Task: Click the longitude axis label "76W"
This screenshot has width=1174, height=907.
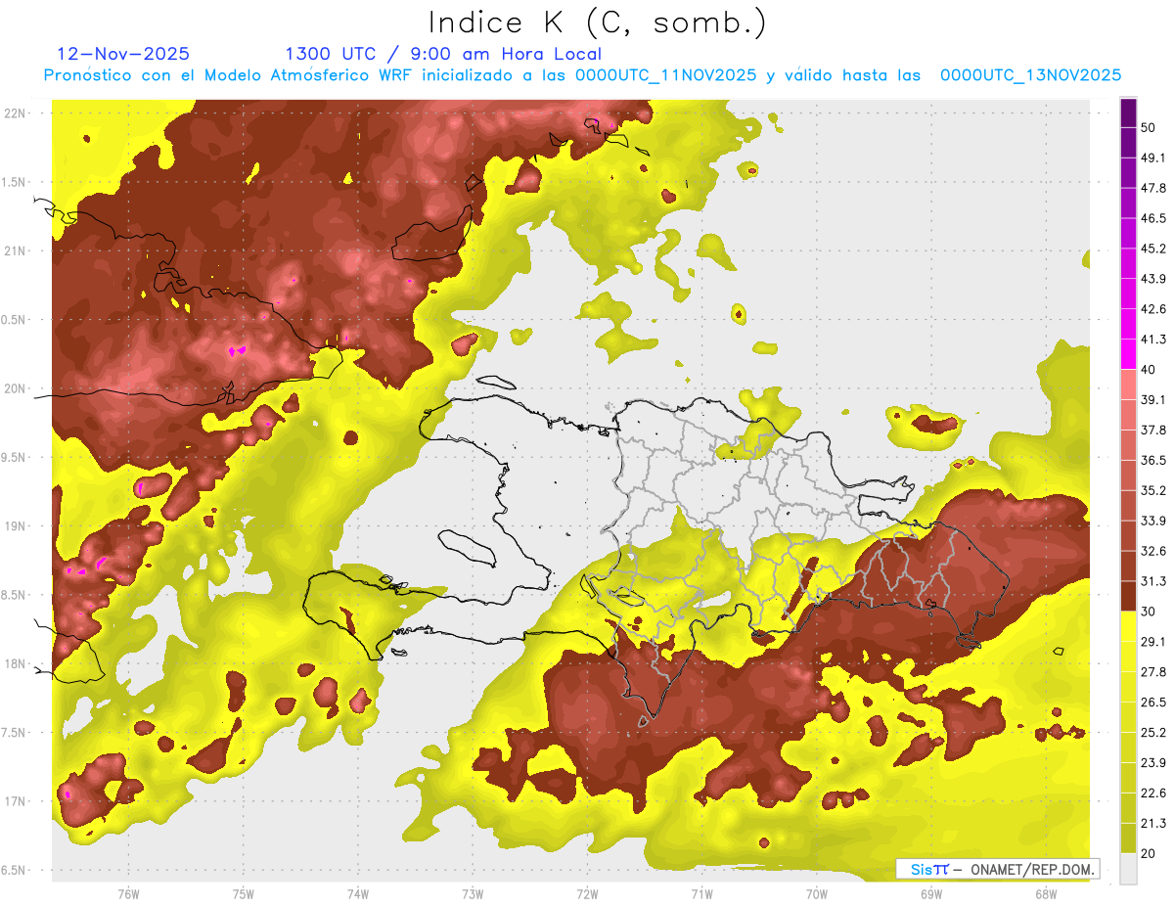Action: 128,893
